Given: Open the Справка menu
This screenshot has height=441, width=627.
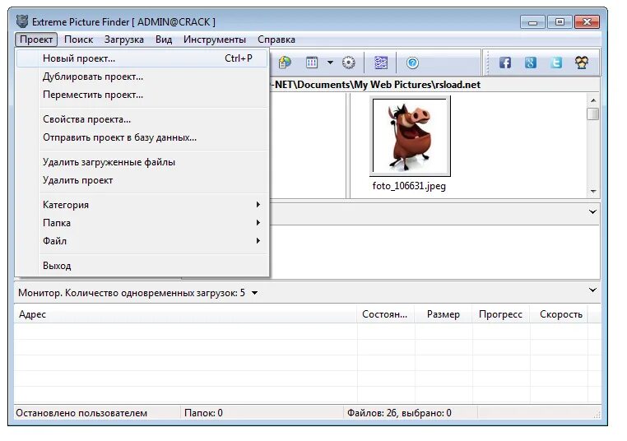Looking at the screenshot, I should click(x=276, y=39).
